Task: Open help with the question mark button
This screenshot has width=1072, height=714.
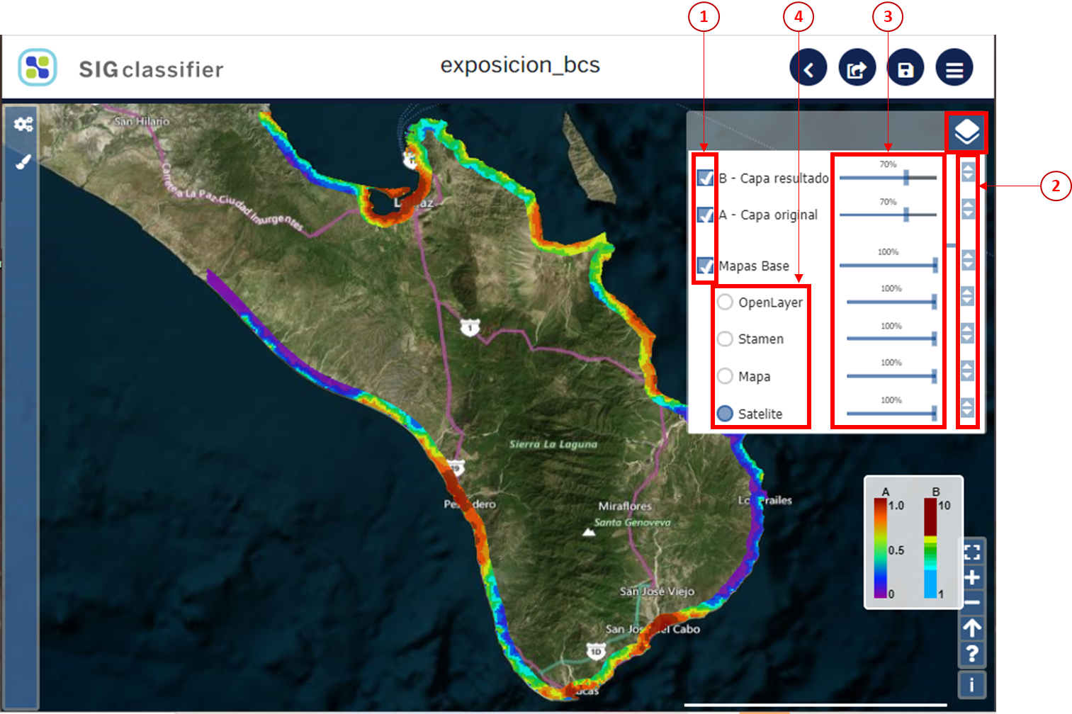Action: pos(972,654)
